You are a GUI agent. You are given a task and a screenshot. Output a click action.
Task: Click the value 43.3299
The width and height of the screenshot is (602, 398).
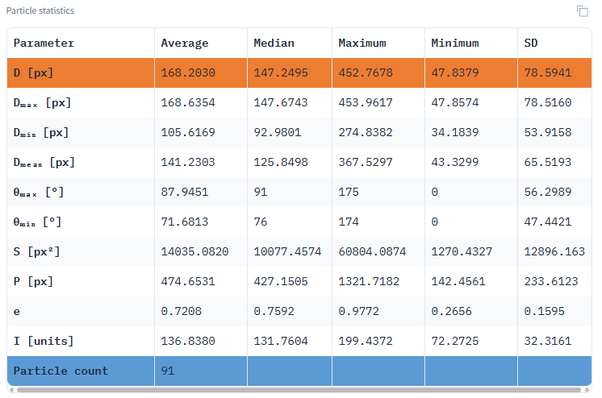coord(455,163)
